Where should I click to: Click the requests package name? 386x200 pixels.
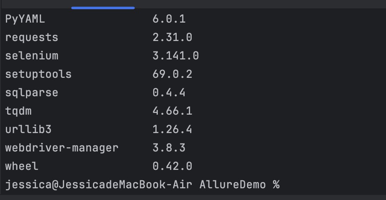[x=32, y=38]
